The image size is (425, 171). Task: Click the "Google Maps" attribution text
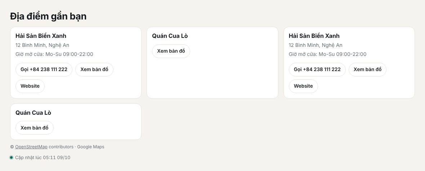[x=90, y=147]
